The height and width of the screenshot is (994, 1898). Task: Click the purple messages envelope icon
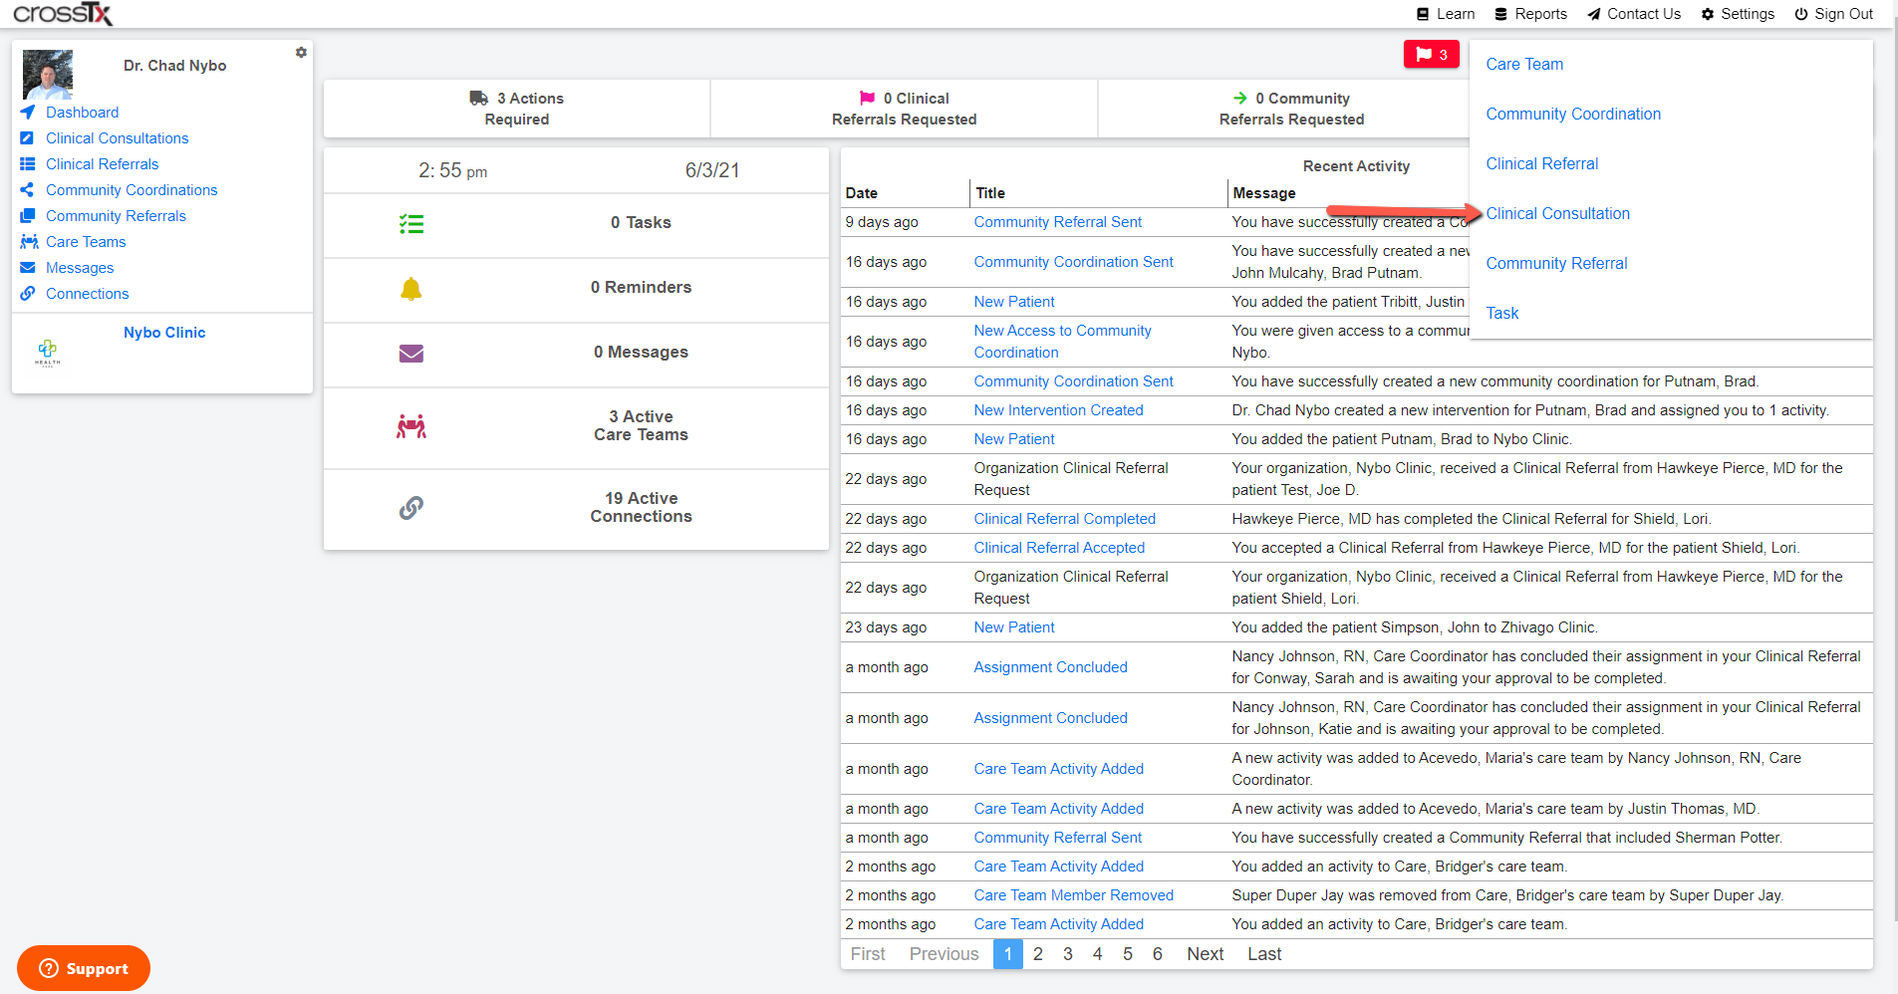tap(411, 354)
